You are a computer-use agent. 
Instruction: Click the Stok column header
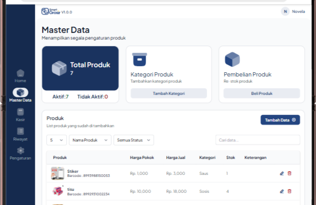click(230, 157)
